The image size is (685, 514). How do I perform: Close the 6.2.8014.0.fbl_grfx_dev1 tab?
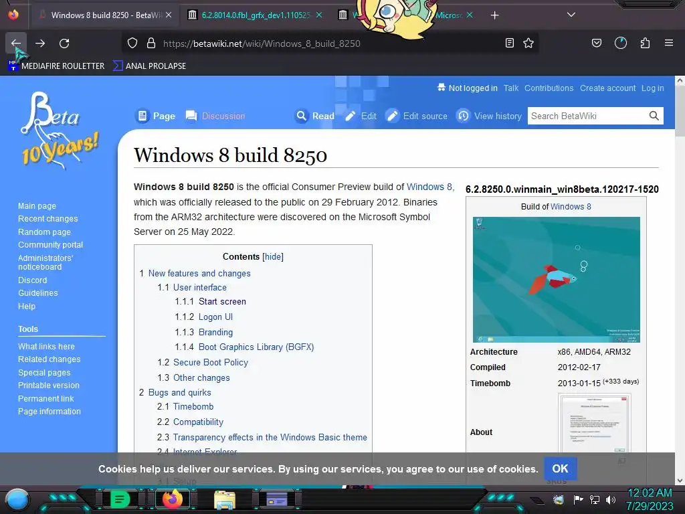tap(319, 15)
